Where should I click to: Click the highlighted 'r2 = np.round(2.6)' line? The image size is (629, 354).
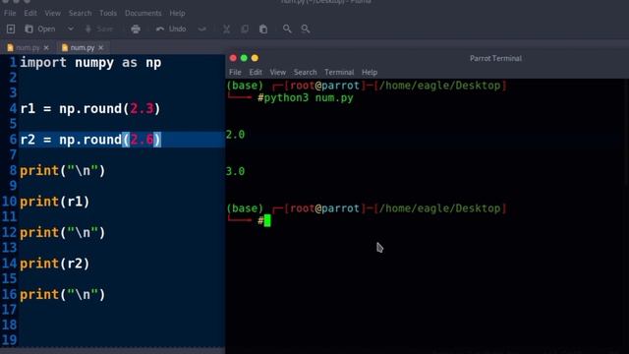[90, 140]
